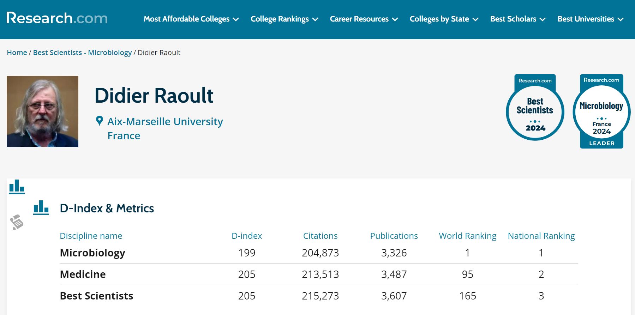Click the map pin location icon
Screen dimensions: 635x315
100,121
